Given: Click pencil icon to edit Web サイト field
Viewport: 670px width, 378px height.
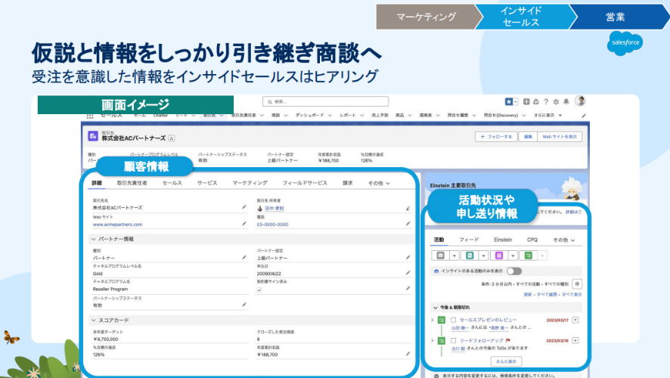Looking at the screenshot, I should [x=244, y=224].
